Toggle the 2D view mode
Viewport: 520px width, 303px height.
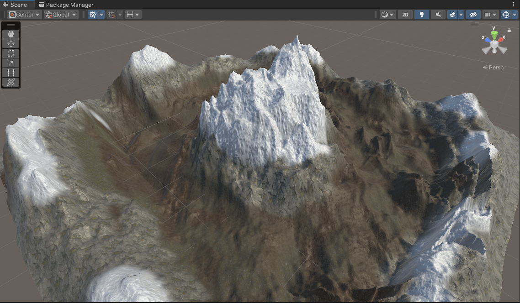click(405, 14)
